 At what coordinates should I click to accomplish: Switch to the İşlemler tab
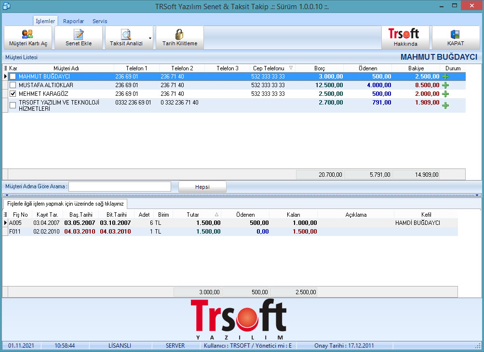pos(45,21)
